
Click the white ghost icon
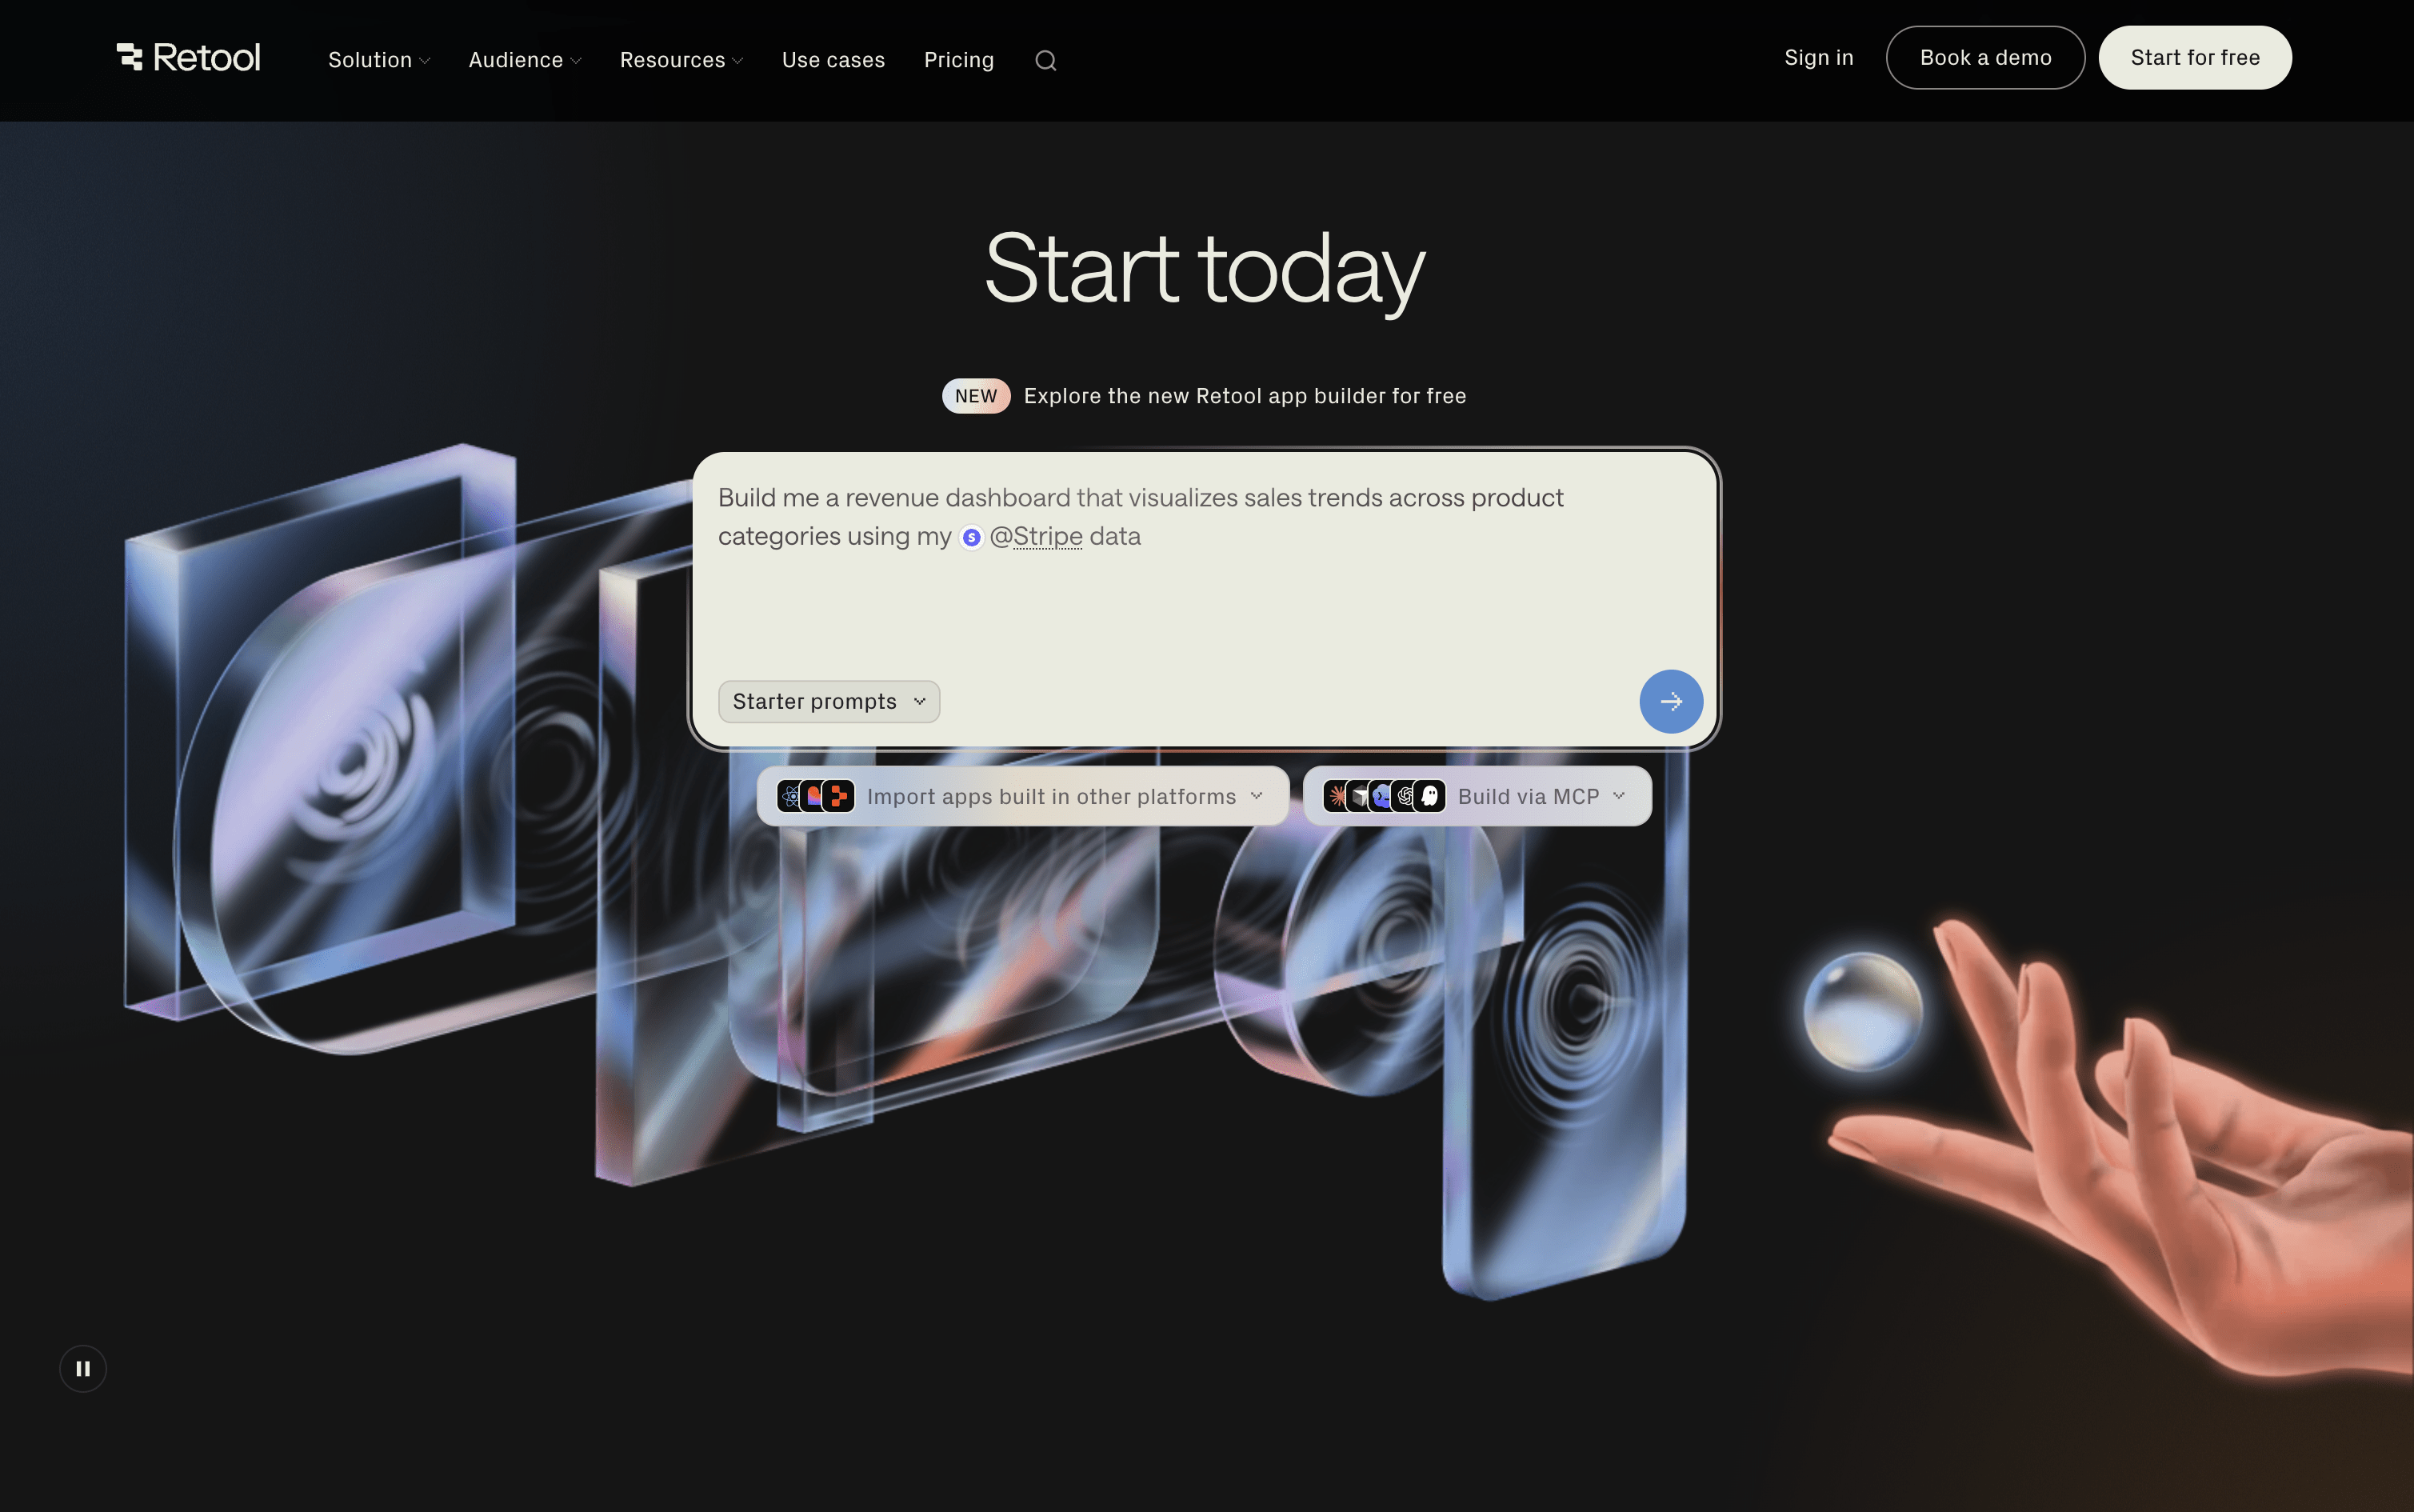[x=1430, y=796]
